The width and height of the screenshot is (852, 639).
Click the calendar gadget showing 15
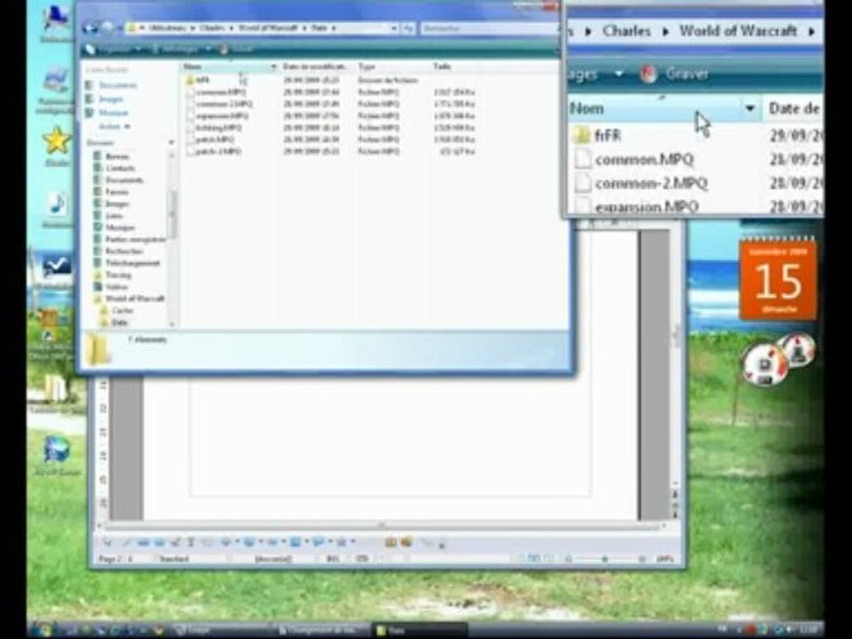click(777, 279)
